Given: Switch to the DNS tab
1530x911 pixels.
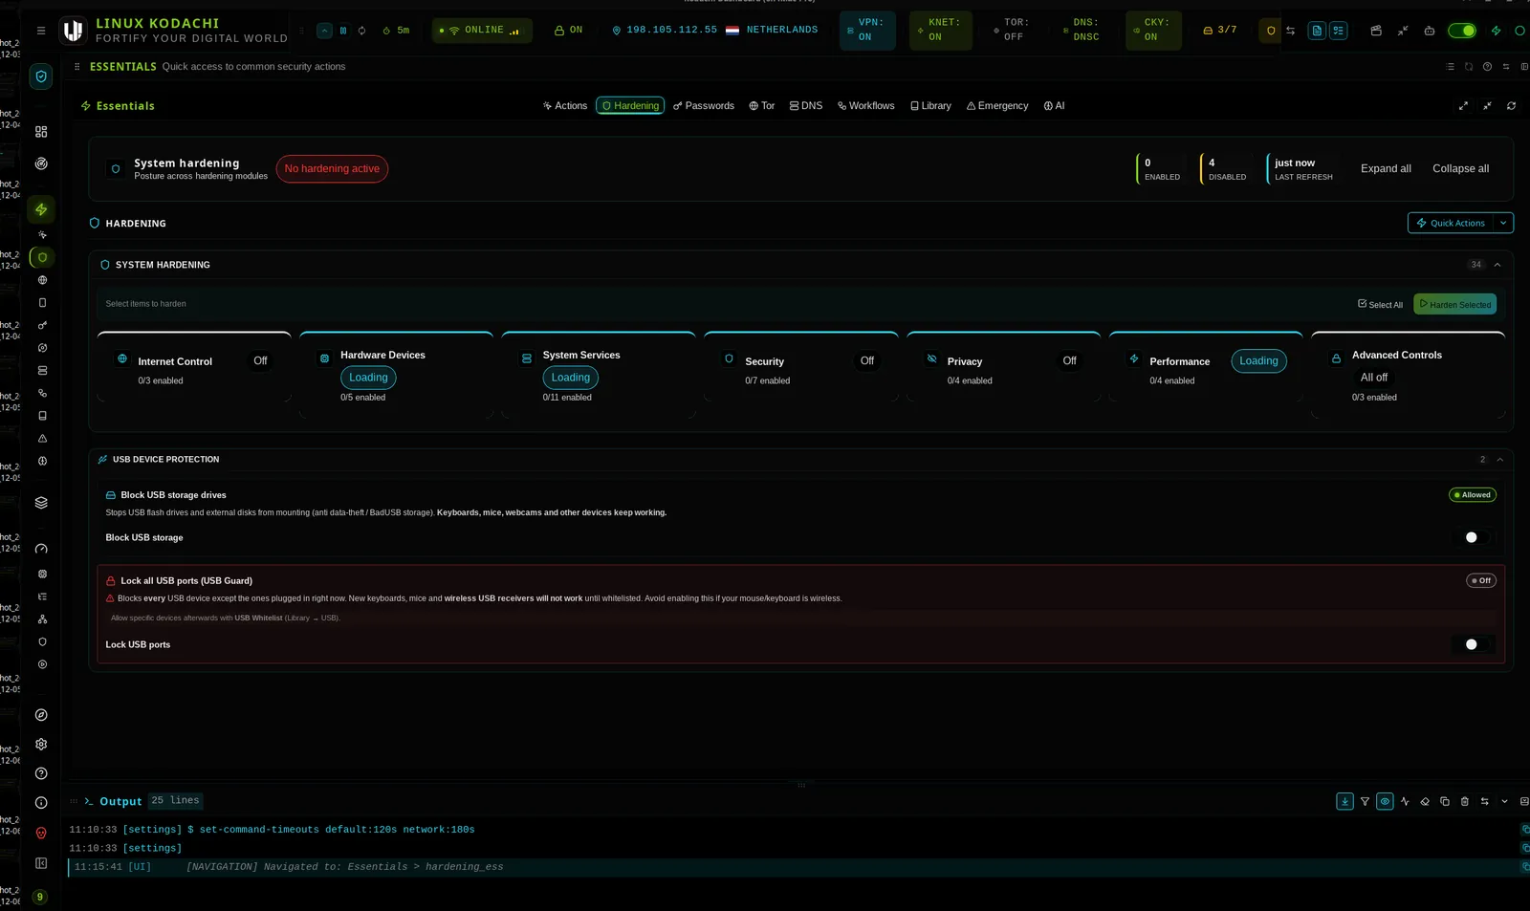Looking at the screenshot, I should click(806, 106).
